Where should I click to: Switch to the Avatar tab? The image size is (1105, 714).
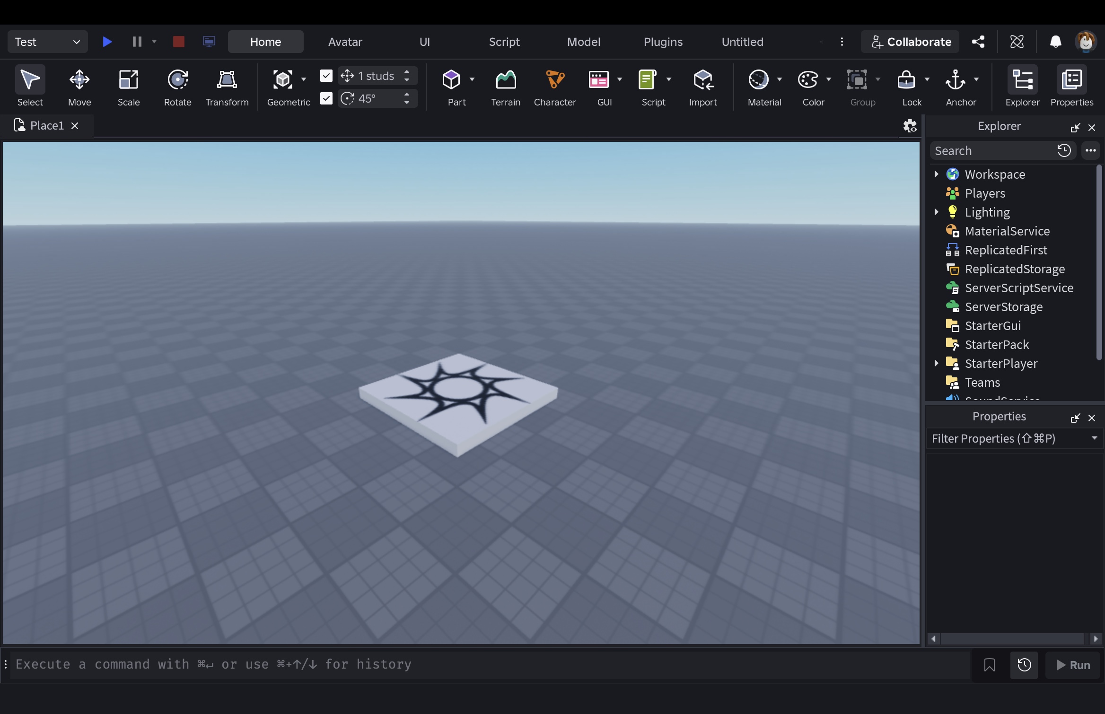pyautogui.click(x=345, y=42)
